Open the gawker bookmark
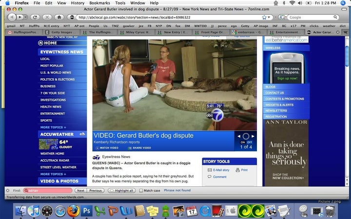Image resolution: width=351 pixels, height=219 pixels. [129, 26]
